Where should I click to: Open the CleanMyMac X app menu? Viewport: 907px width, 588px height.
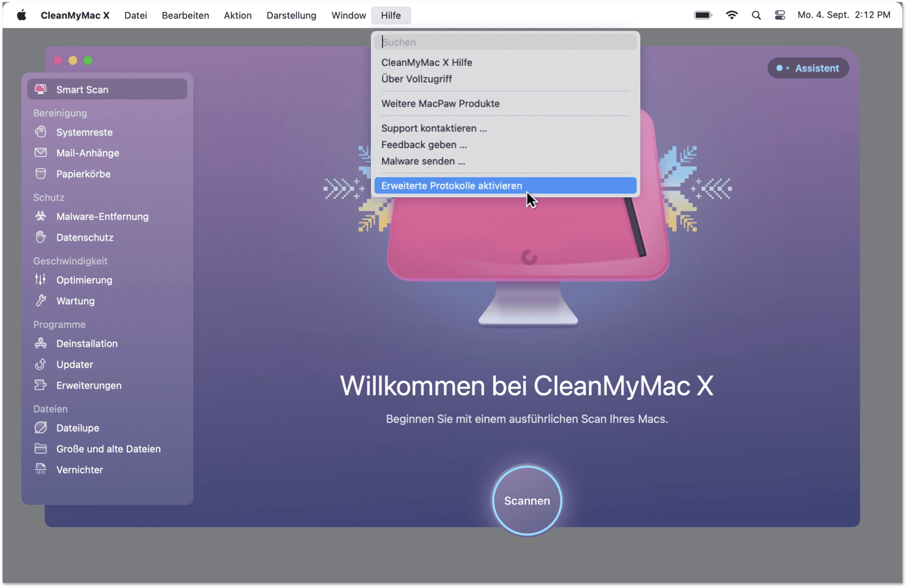pyautogui.click(x=75, y=15)
